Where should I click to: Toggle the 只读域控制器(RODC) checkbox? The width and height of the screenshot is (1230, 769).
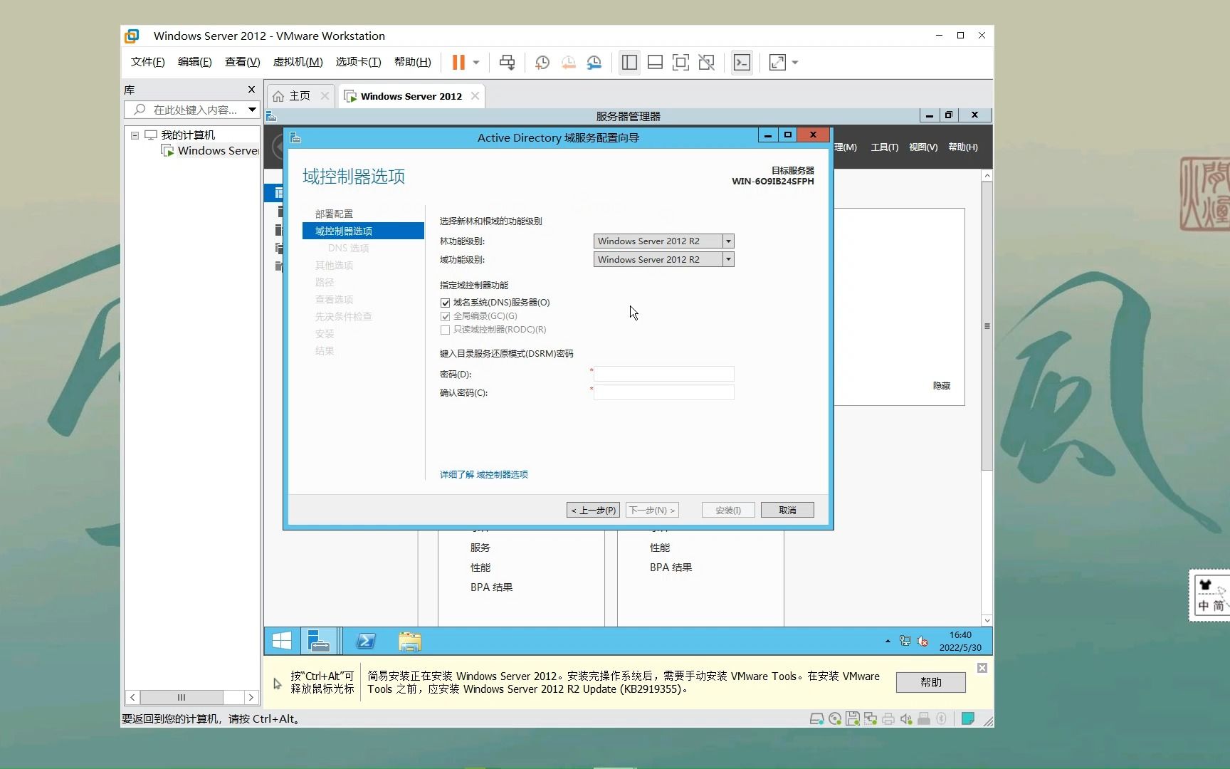pos(446,330)
